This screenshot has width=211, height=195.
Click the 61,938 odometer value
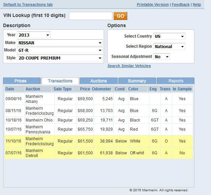[x=106, y=153]
